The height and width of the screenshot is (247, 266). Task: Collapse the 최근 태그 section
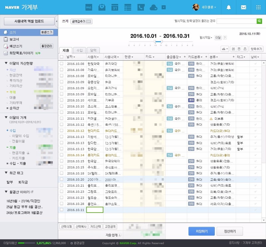[6, 173]
